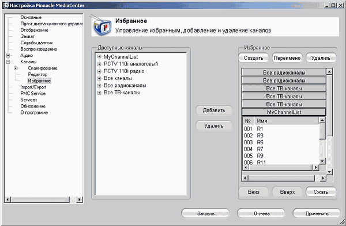This screenshot has width=346, height=226.
Task: Select the MyChannelList label in available channels
Action: tap(121, 57)
